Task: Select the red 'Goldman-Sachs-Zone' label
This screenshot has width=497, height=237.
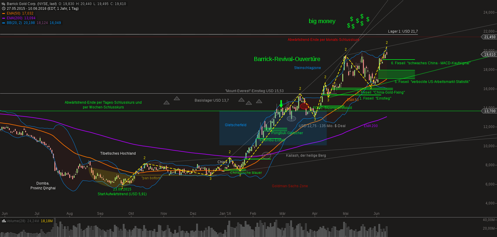Action: (x=290, y=186)
